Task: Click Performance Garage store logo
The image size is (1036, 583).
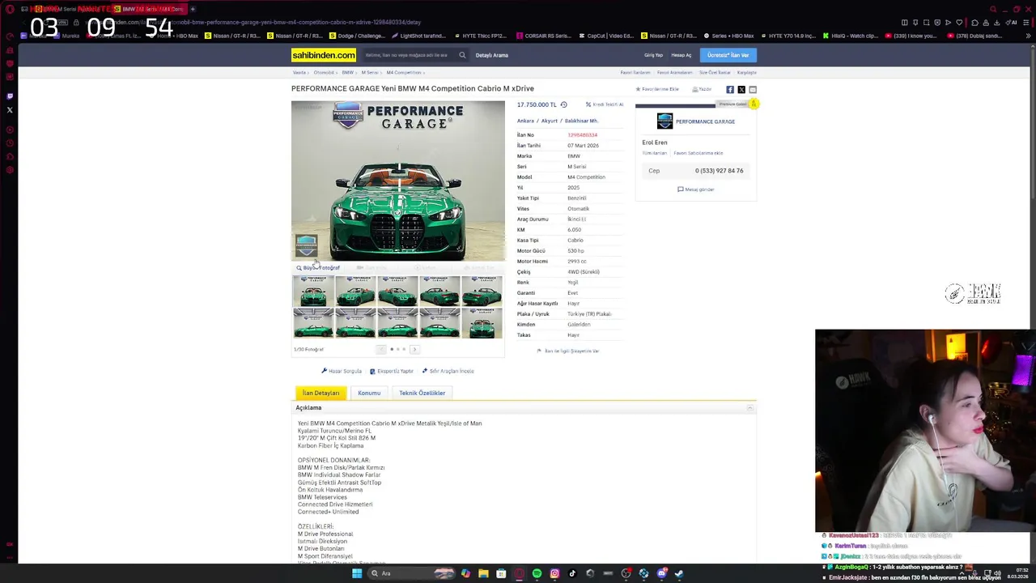Action: [x=664, y=121]
